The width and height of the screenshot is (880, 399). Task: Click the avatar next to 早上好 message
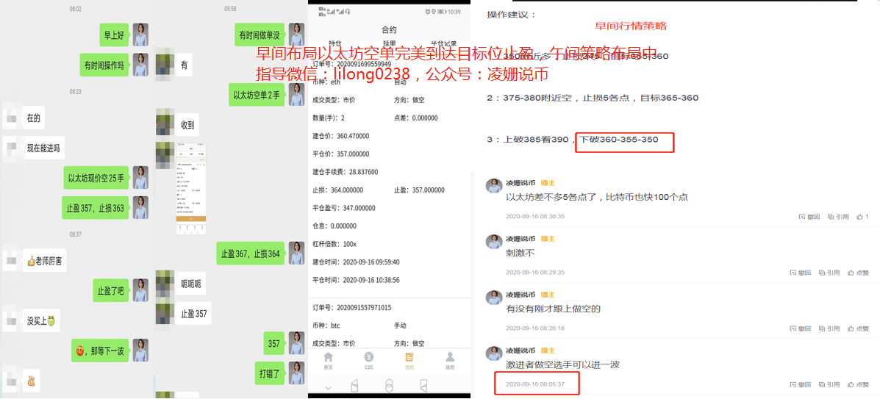(140, 35)
